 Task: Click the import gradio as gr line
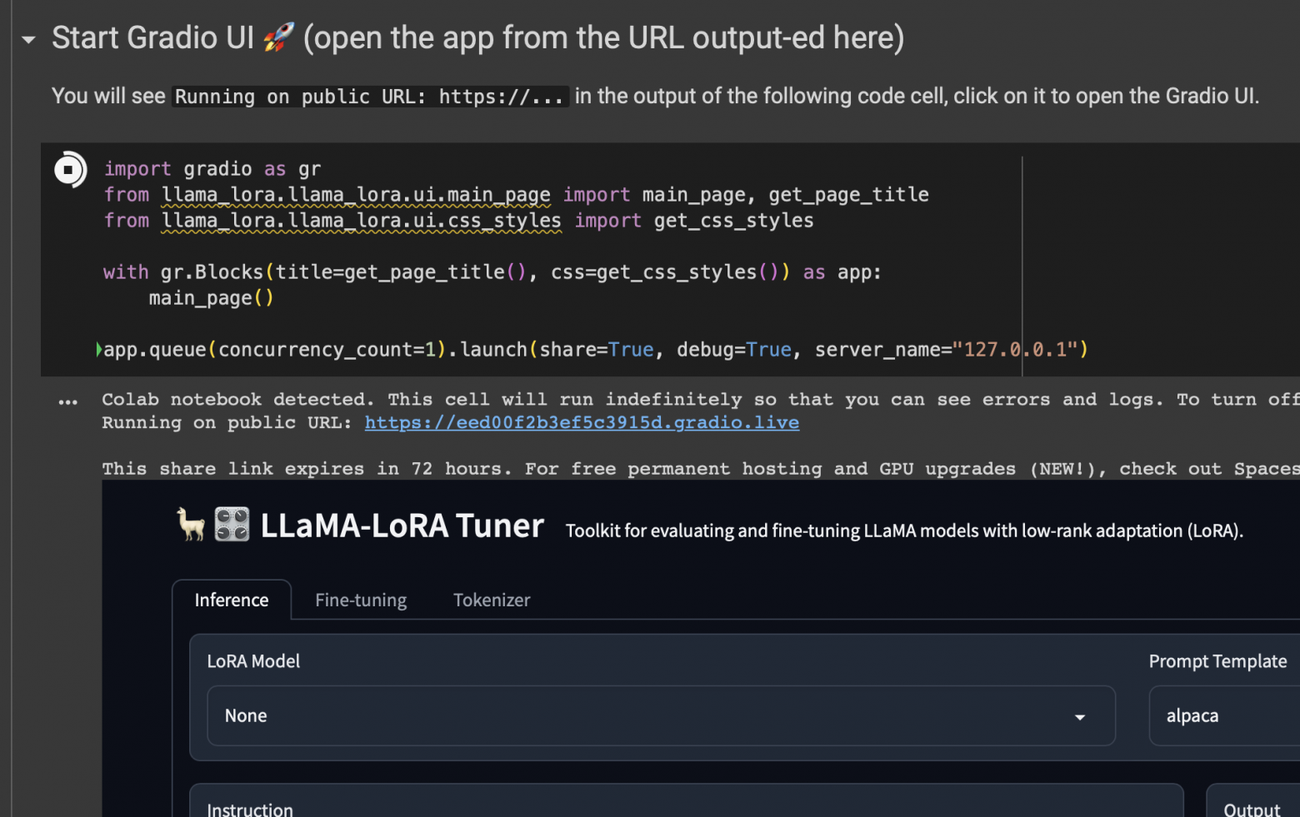[212, 169]
